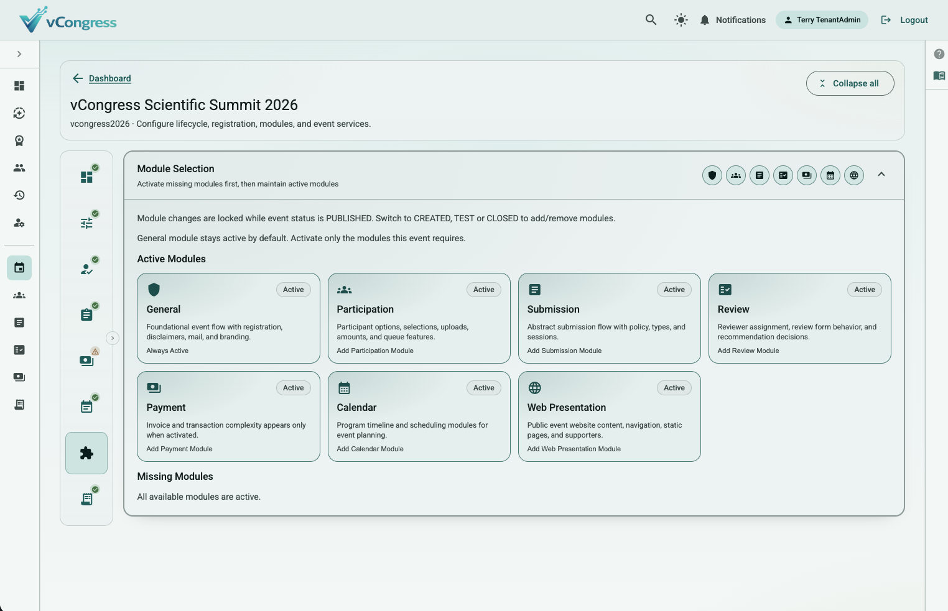
Task: Select the payment step with warning badge
Action: [x=86, y=361]
